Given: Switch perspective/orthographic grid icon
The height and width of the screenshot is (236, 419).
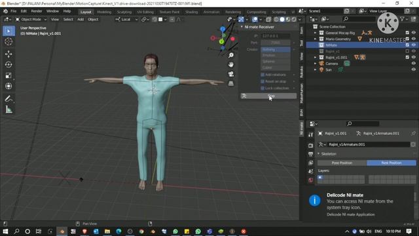Looking at the screenshot, I should click(x=231, y=83).
